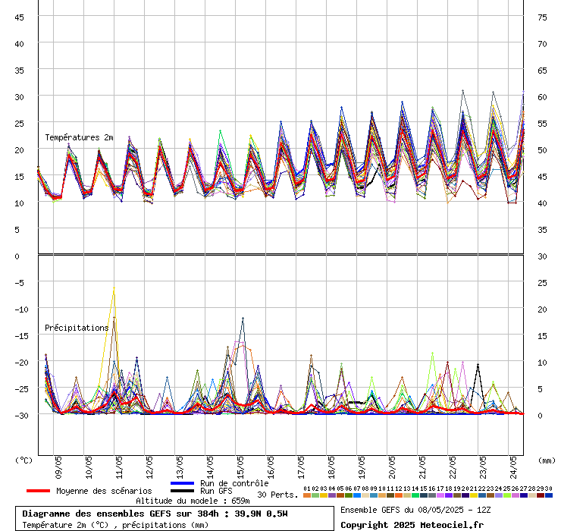The image size is (561, 531).
Task: Click perturbation 05 rust brown swatch
Action: click(340, 495)
